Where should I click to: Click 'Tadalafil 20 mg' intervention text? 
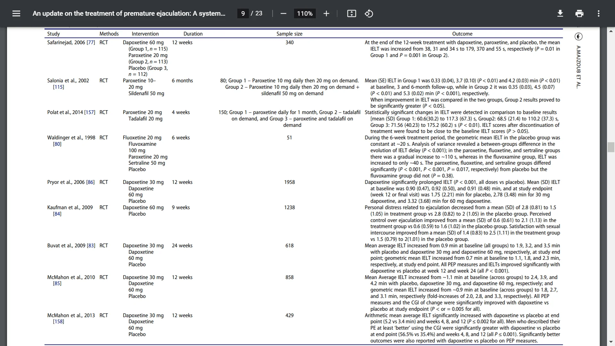145,119
